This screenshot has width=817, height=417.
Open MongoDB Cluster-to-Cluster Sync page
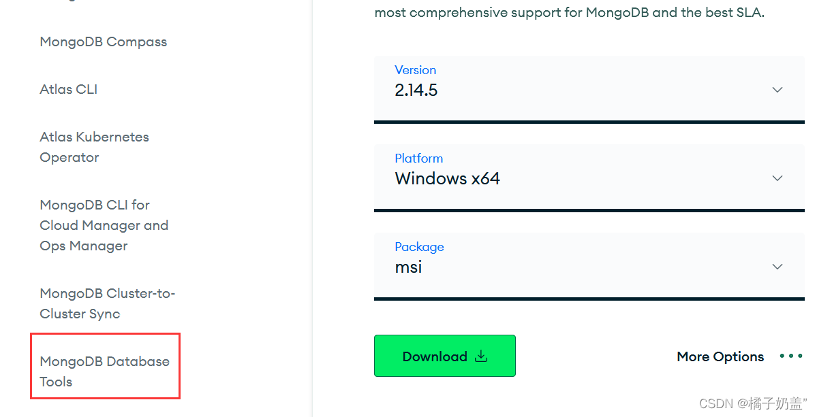107,303
